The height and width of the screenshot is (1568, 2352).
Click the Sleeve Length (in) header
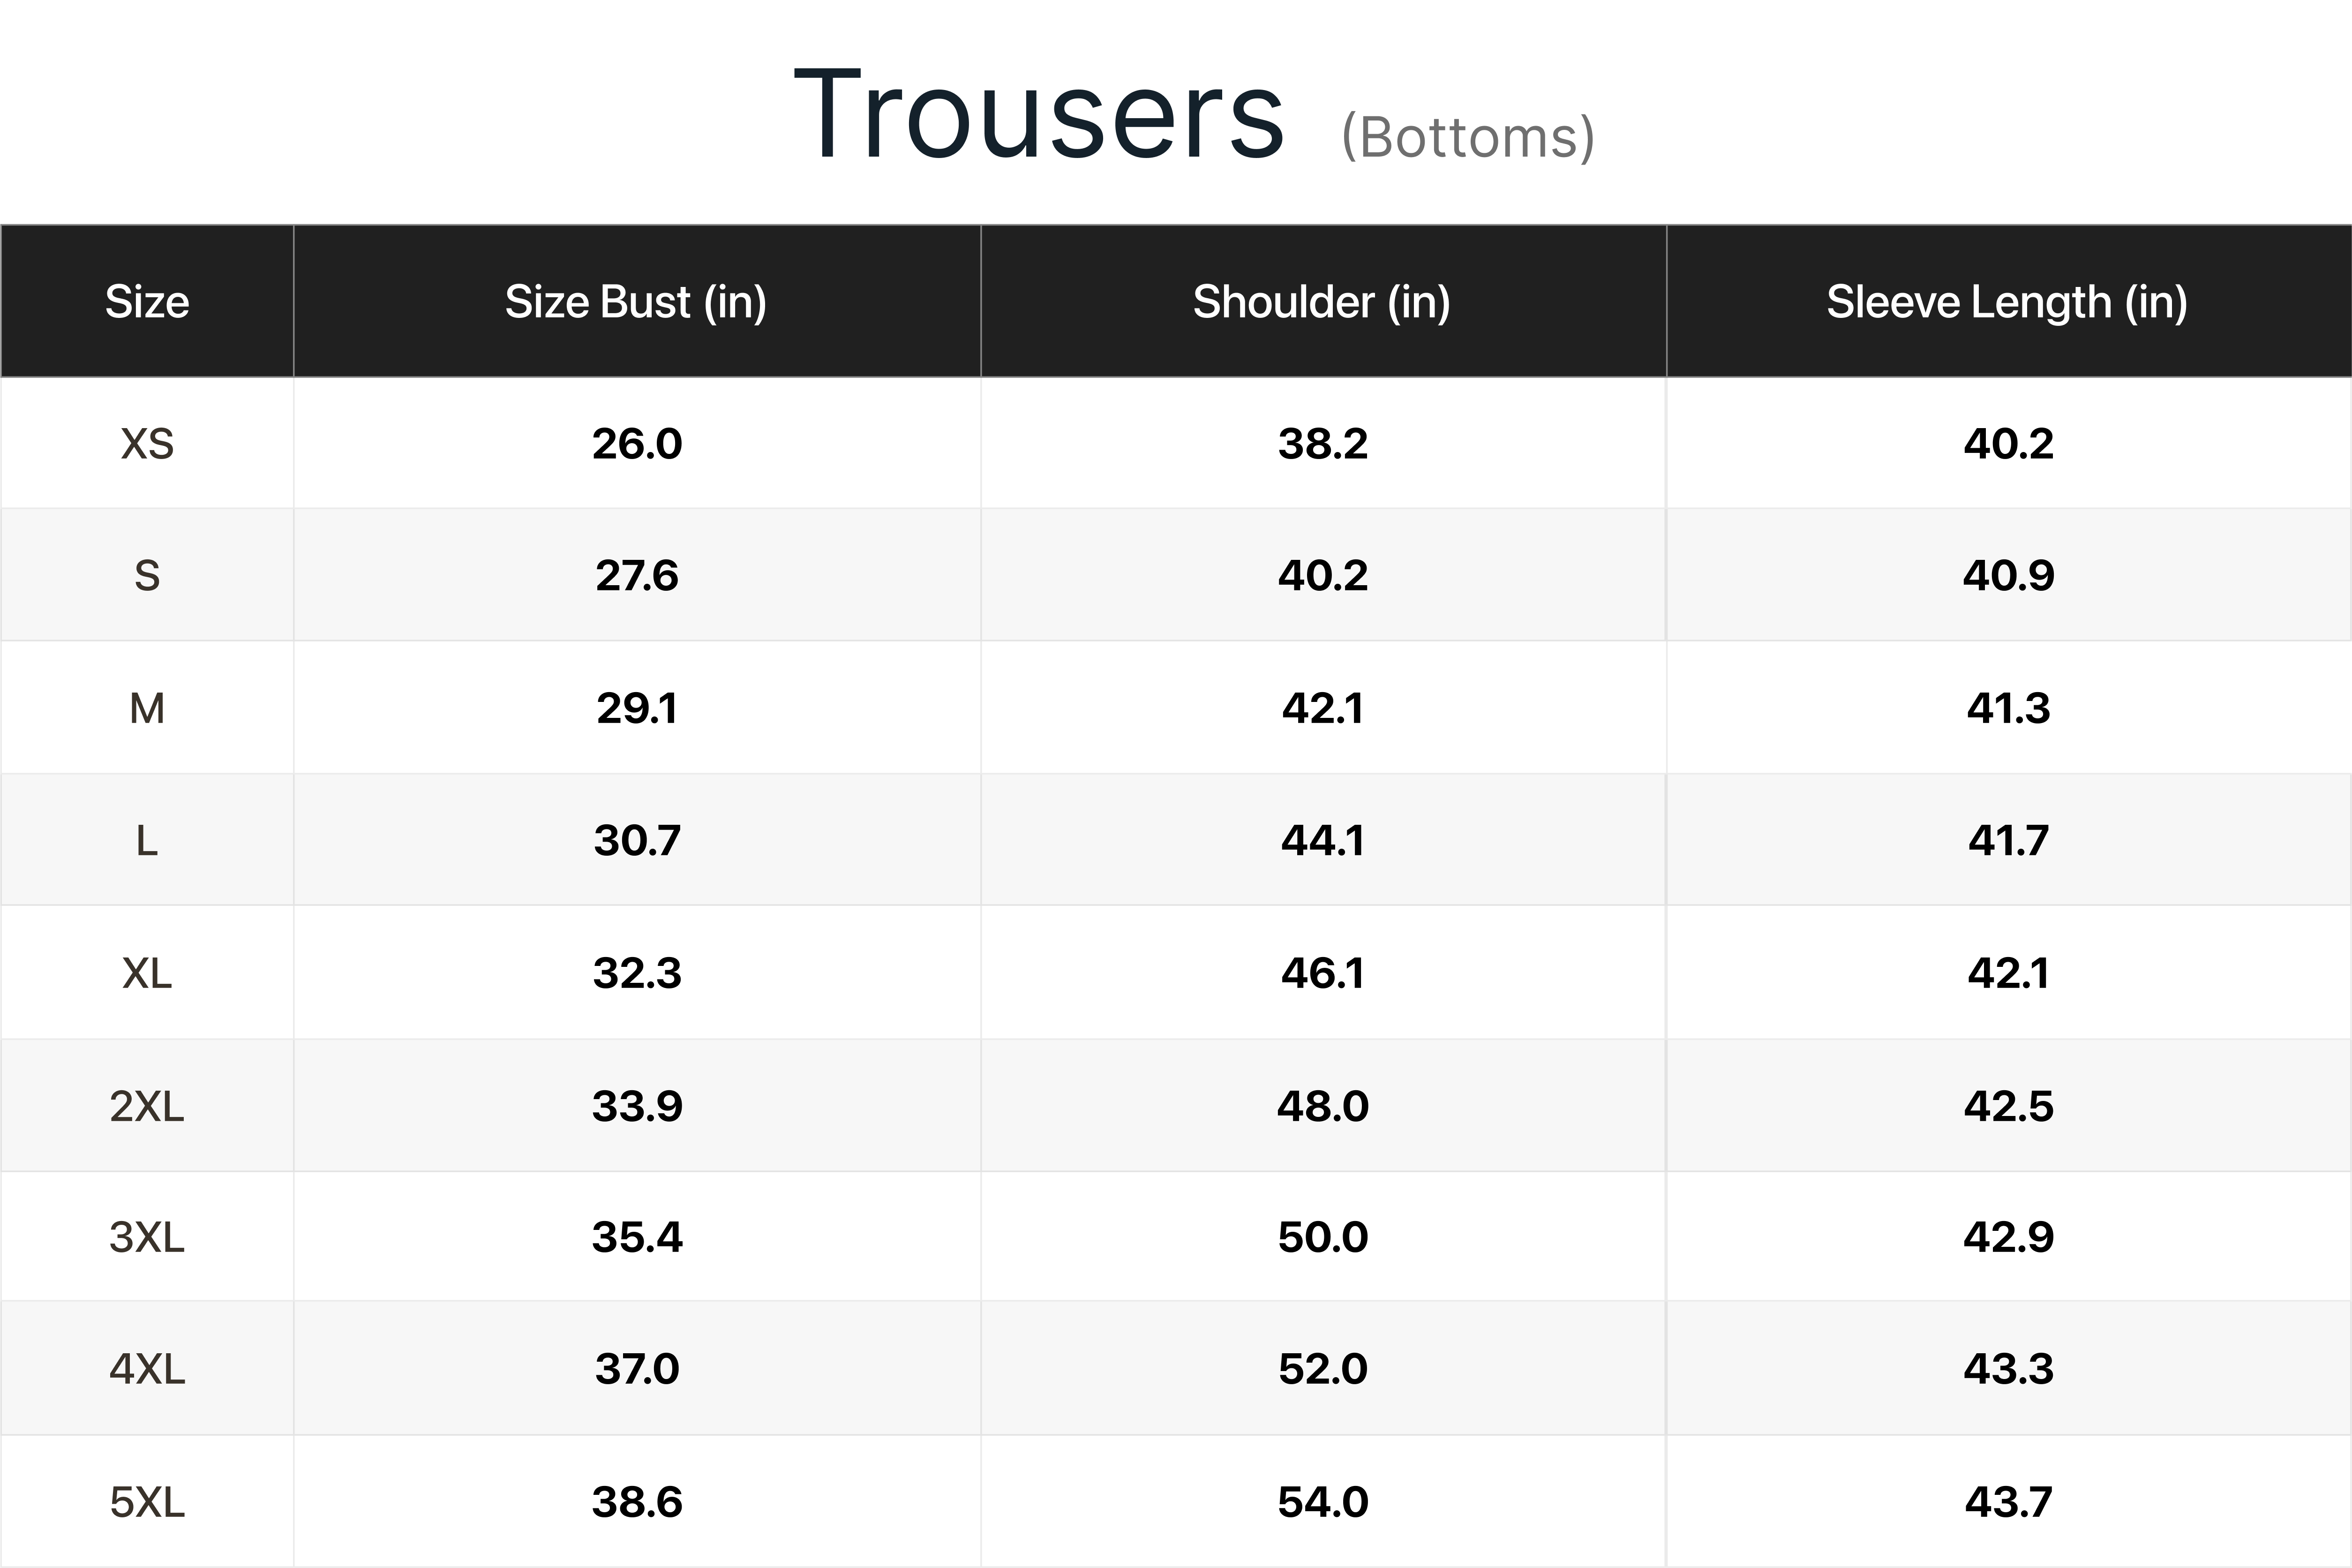pyautogui.click(x=2007, y=301)
